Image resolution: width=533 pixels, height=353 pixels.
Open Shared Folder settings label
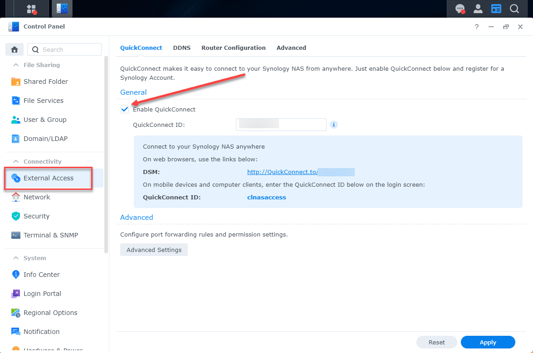(x=45, y=82)
